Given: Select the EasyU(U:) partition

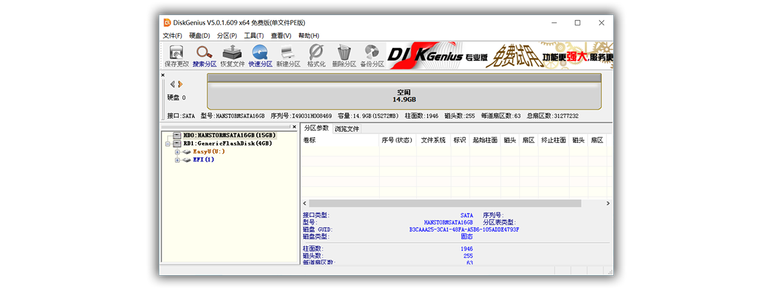Looking at the screenshot, I should [209, 152].
